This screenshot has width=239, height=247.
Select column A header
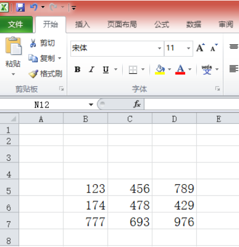pos(41,119)
